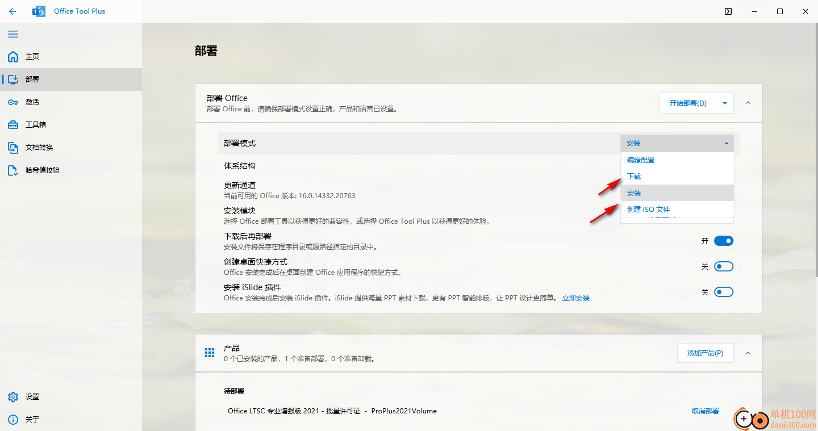Close the 部署模式 combo box showing 安装

point(677,143)
